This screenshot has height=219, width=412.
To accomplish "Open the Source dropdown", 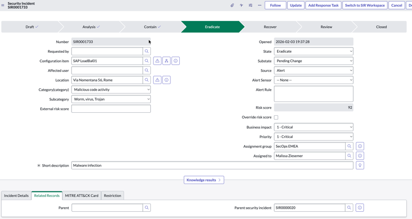I will point(314,70).
